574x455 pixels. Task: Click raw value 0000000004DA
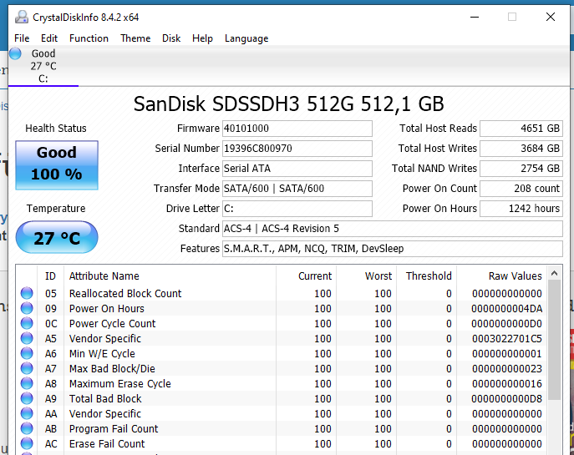click(506, 308)
